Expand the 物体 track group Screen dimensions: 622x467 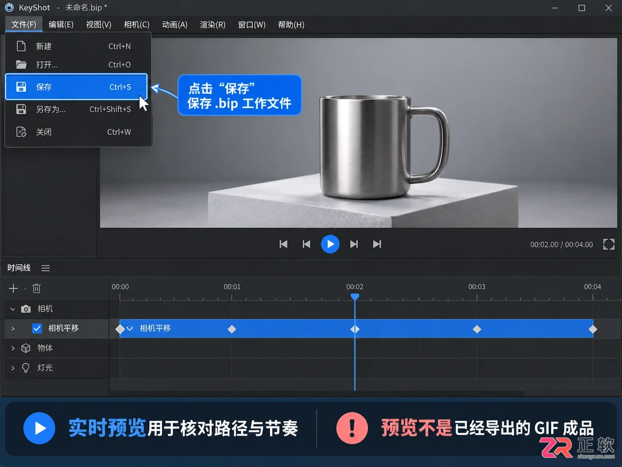[x=13, y=348]
